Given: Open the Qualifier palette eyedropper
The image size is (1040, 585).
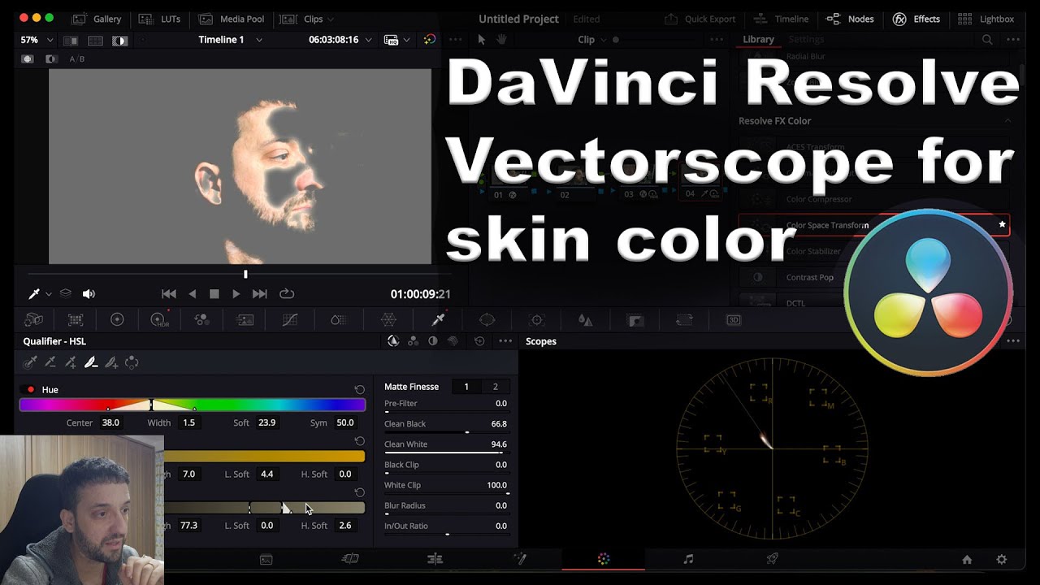Looking at the screenshot, I should tap(438, 320).
